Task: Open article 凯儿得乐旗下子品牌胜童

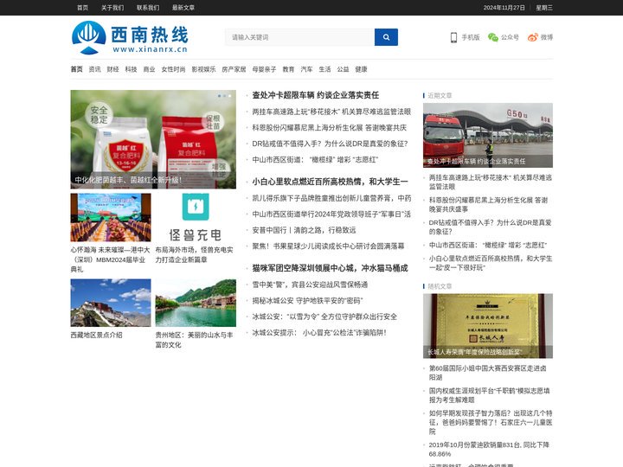Action: 331,198
